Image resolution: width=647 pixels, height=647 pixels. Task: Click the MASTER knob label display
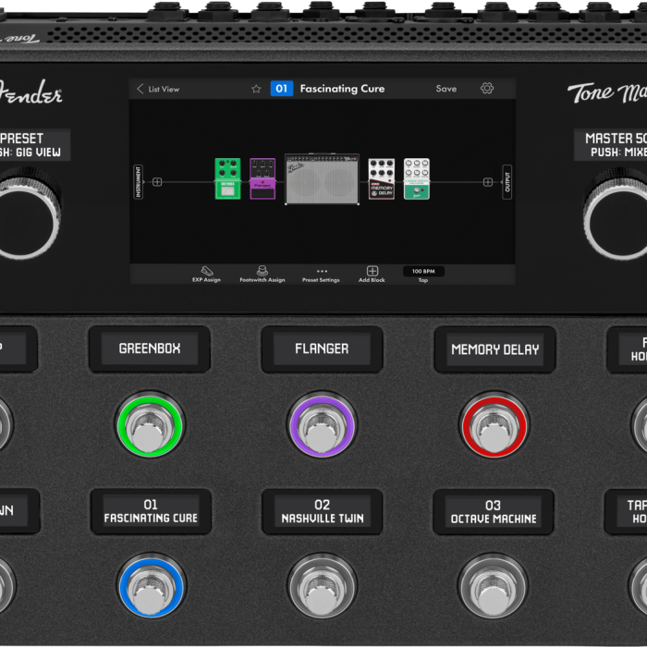611,145
